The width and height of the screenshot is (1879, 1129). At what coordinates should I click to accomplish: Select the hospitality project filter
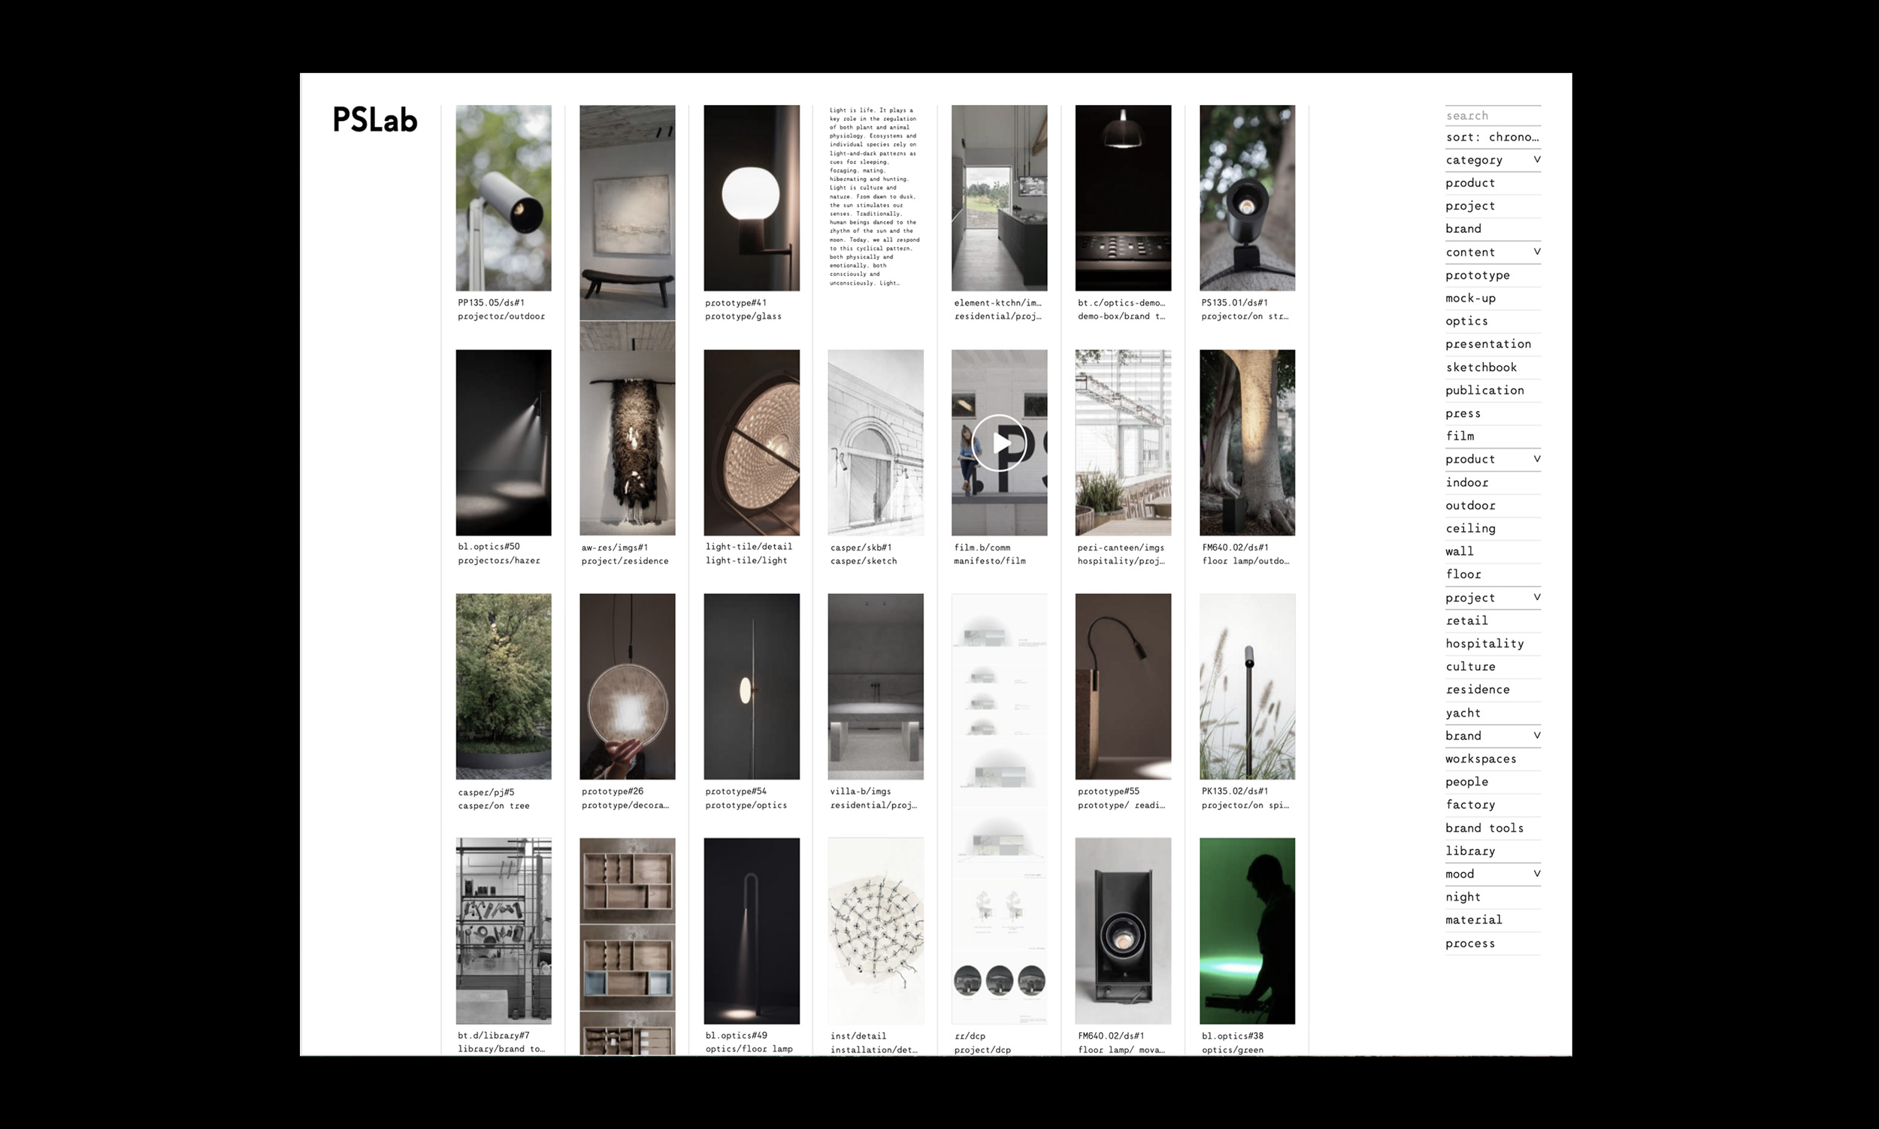click(1484, 644)
